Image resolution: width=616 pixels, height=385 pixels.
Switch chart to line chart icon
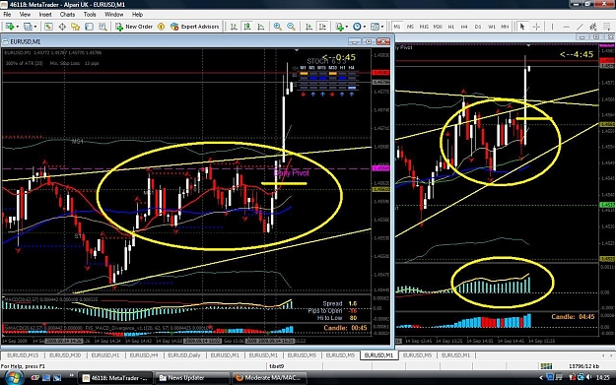click(x=261, y=27)
